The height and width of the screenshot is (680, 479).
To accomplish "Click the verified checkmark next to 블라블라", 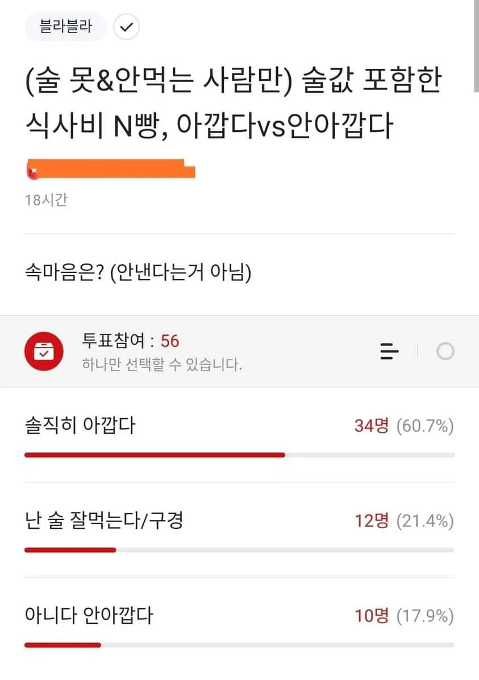I will [126, 27].
